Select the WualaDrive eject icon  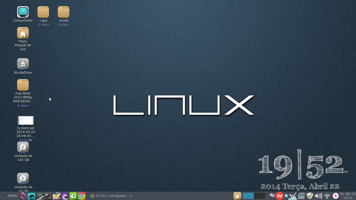pyautogui.click(x=23, y=64)
